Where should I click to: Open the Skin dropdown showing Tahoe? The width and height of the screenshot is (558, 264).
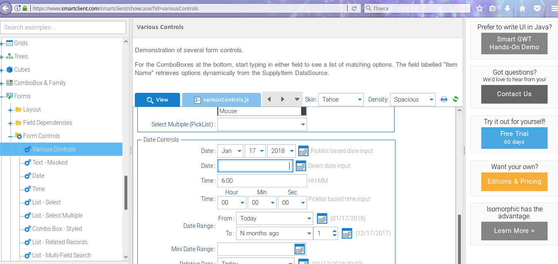coord(341,99)
